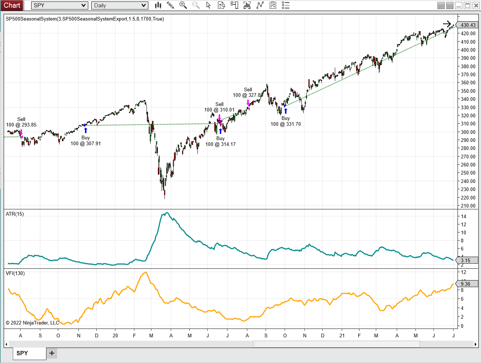Add a new tab with plus button
Image resolution: width=481 pixels, height=363 pixels.
52,353
